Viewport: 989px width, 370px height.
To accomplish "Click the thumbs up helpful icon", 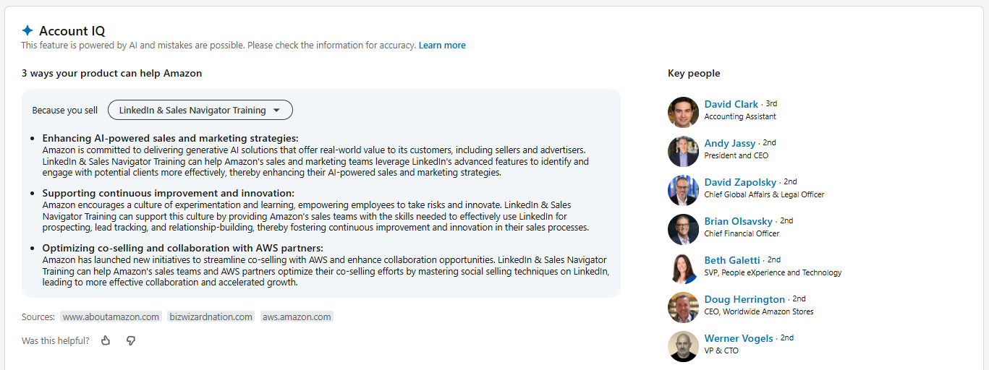I will pos(106,340).
